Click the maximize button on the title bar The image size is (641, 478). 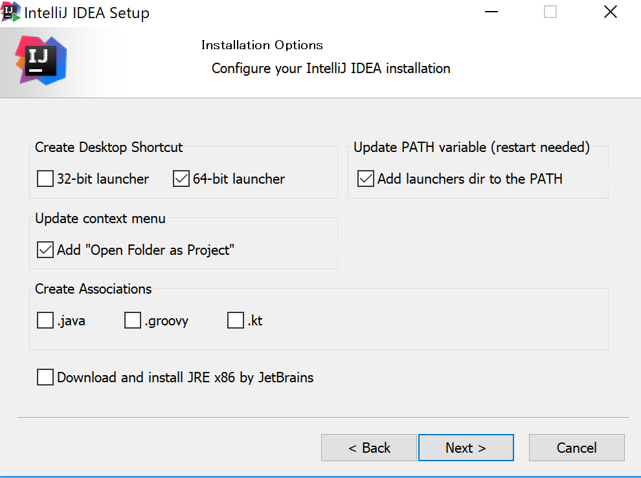[550, 12]
